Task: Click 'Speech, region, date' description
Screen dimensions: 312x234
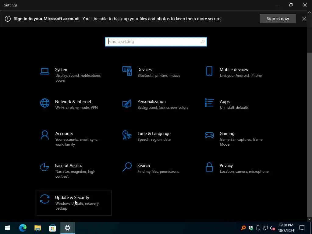Action: tap(154, 140)
